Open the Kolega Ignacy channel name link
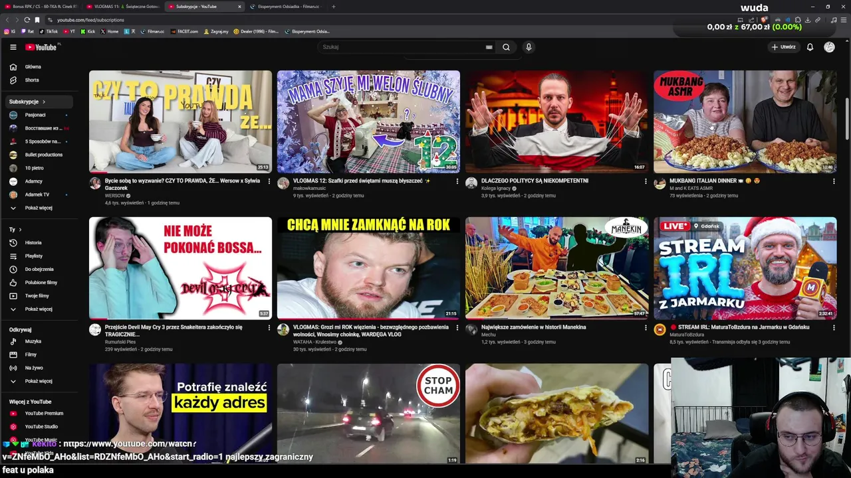Viewport: 851px width, 478px height. pyautogui.click(x=496, y=189)
